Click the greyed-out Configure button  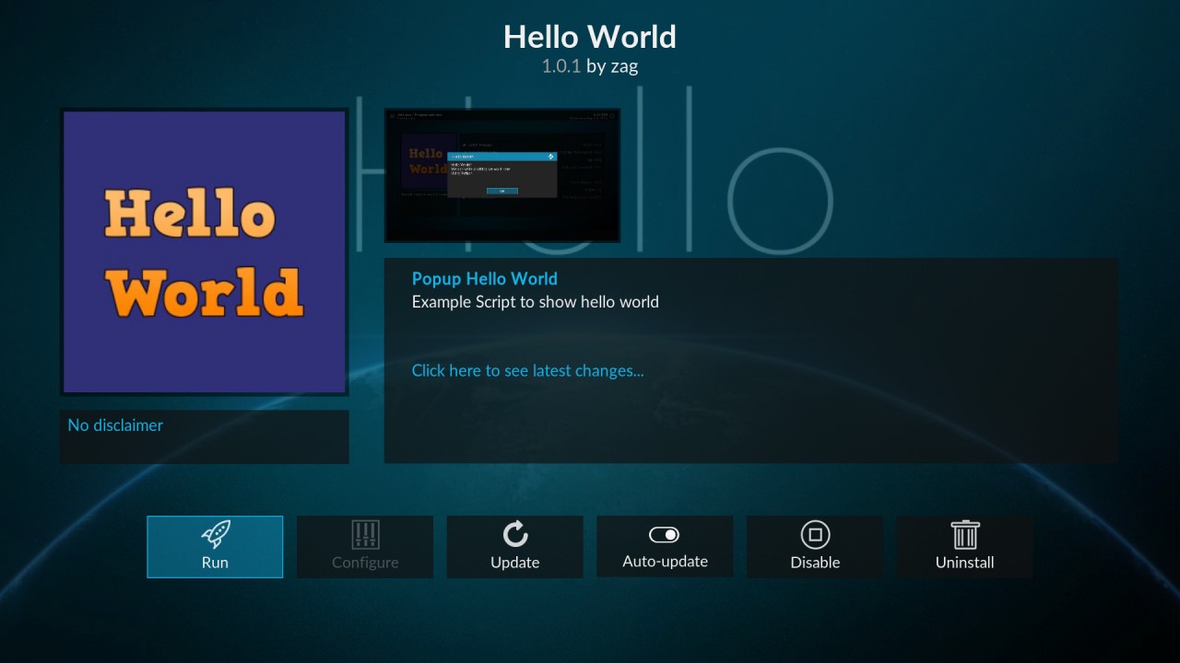click(x=365, y=547)
